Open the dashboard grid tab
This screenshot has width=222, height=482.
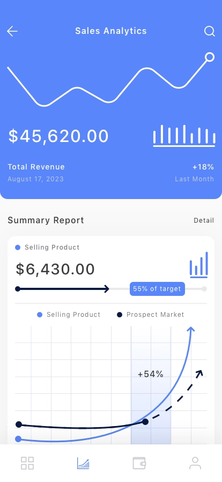27,463
